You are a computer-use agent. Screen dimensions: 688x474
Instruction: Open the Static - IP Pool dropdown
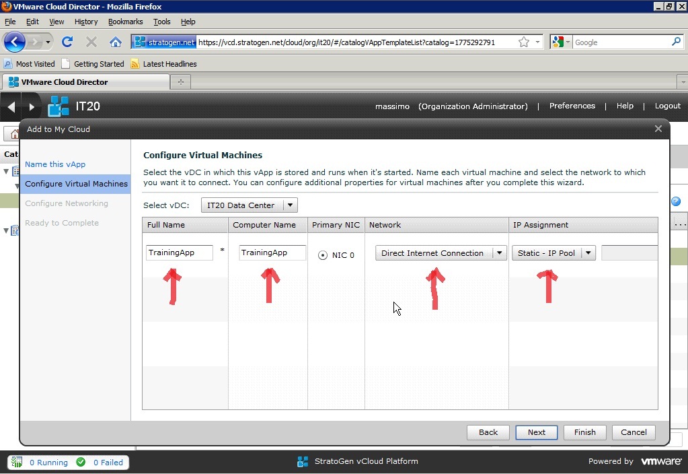point(553,253)
